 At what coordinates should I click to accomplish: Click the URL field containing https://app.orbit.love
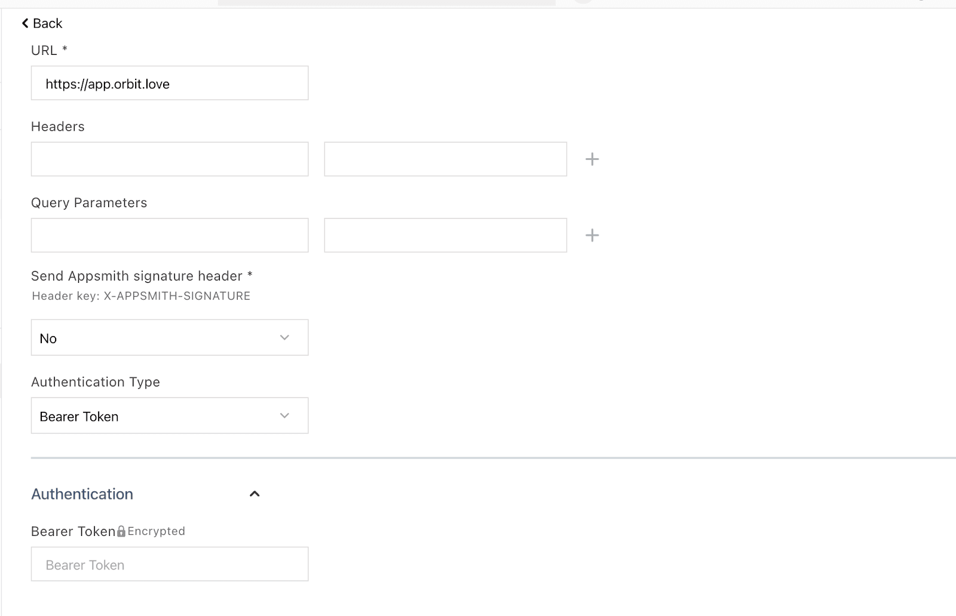(x=170, y=84)
